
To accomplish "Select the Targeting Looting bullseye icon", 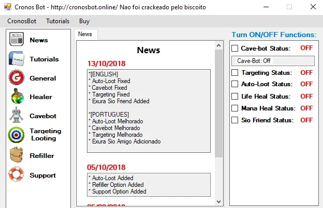I will 16,135.
